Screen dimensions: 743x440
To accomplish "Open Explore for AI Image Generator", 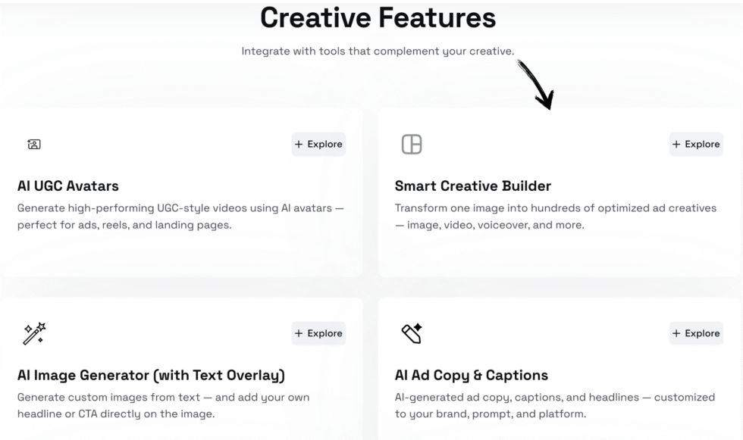I will pos(318,333).
